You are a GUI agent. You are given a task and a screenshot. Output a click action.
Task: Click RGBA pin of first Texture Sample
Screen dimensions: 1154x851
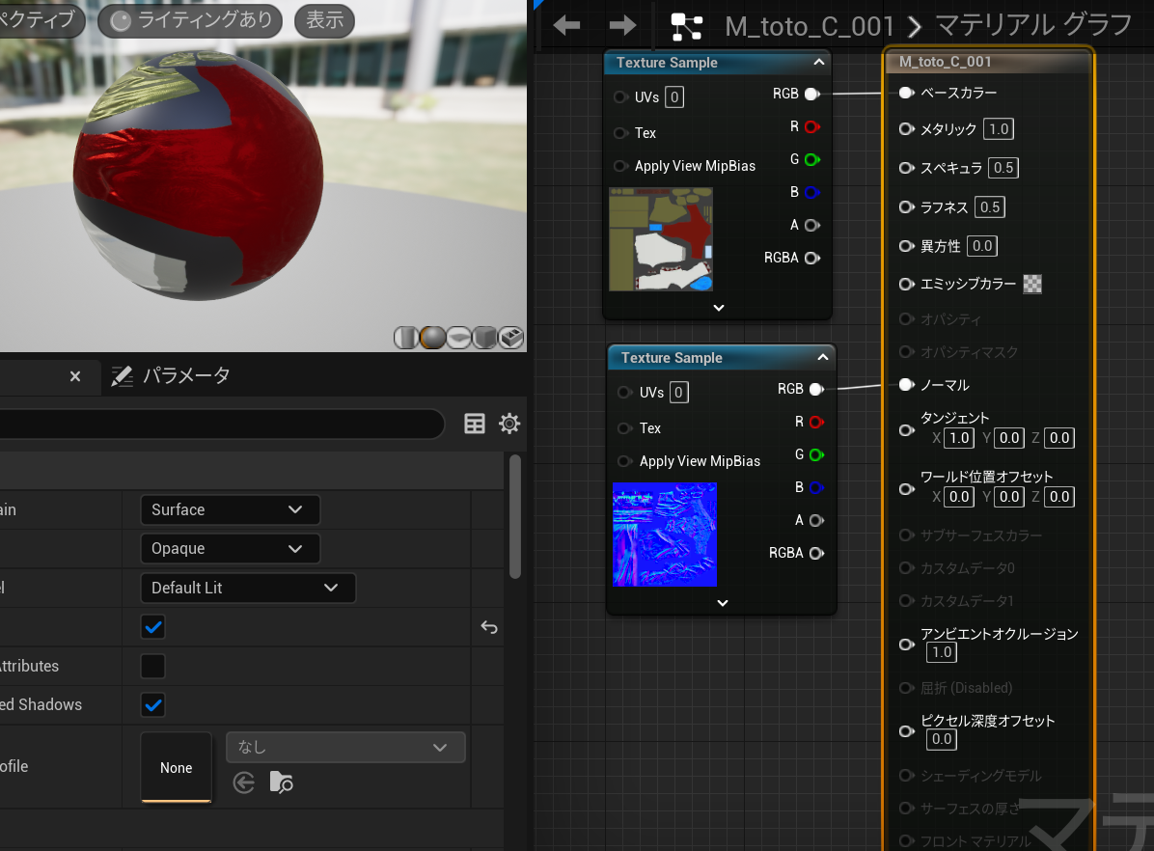point(811,258)
